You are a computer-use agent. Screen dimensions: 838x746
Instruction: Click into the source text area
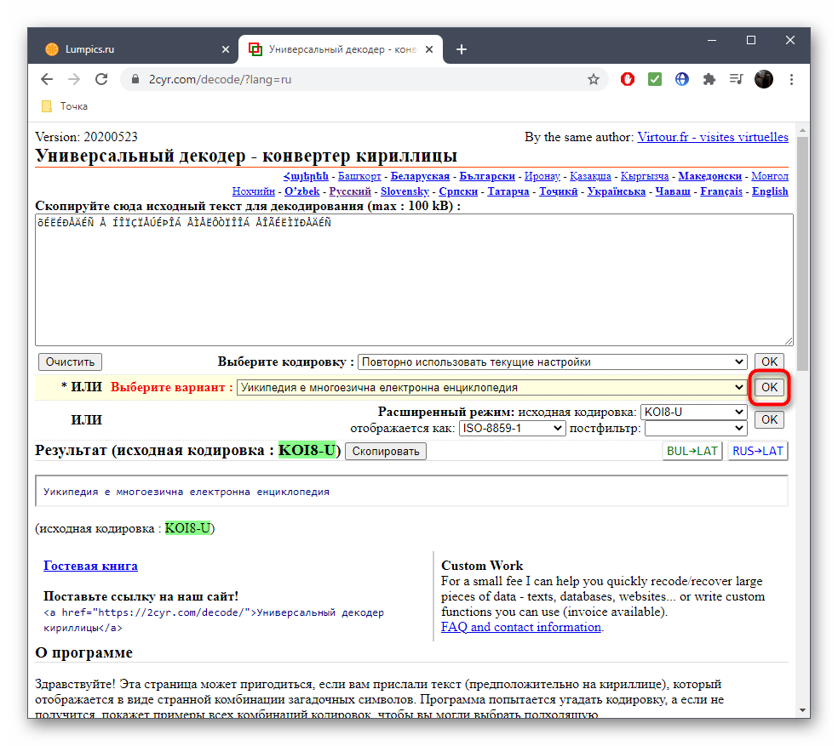[414, 280]
